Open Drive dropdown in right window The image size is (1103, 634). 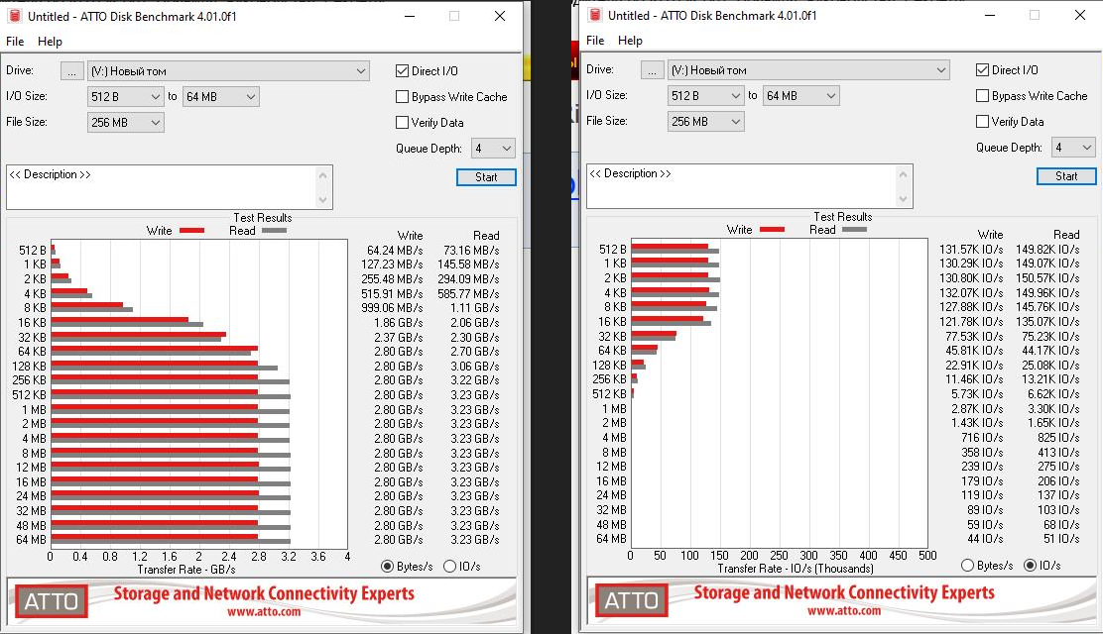pyautogui.click(x=809, y=70)
